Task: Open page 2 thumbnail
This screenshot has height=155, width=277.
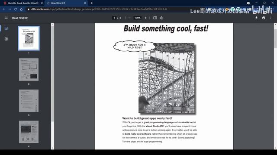Action: [29, 70]
